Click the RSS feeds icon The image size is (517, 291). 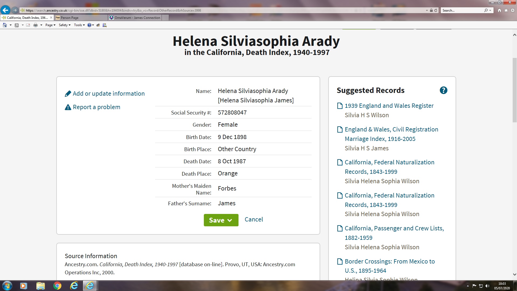17,25
